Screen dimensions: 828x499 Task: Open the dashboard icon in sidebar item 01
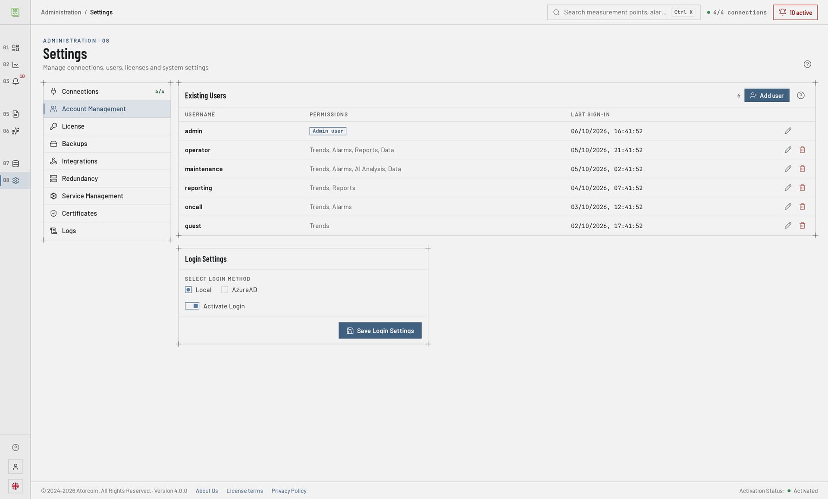[16, 48]
